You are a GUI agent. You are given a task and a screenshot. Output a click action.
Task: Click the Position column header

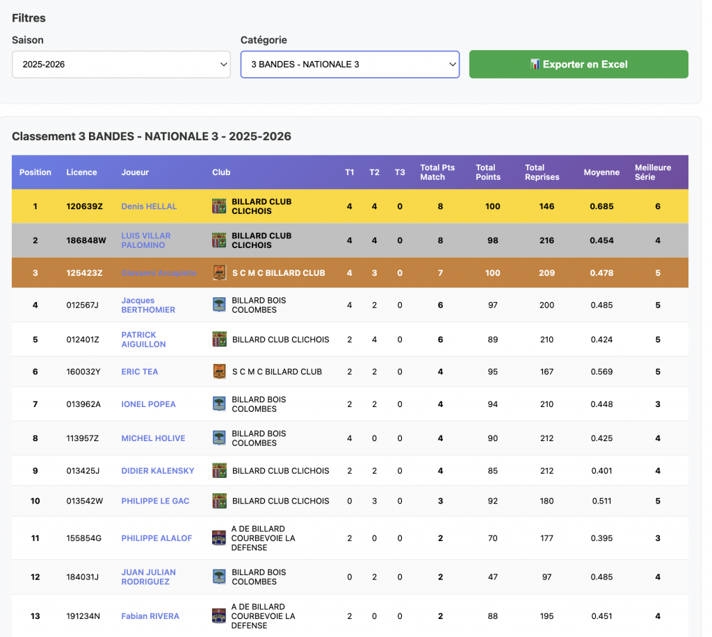[x=35, y=172]
